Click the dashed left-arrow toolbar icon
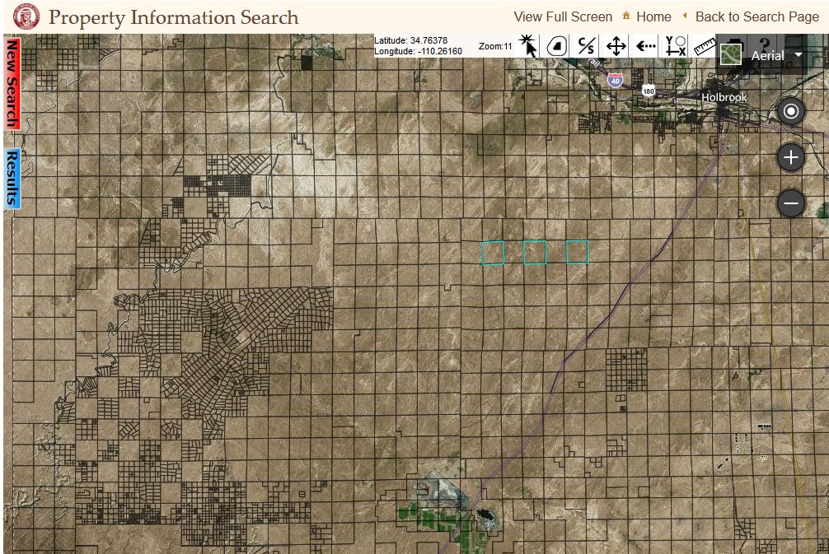The height and width of the screenshot is (554, 829). (645, 46)
